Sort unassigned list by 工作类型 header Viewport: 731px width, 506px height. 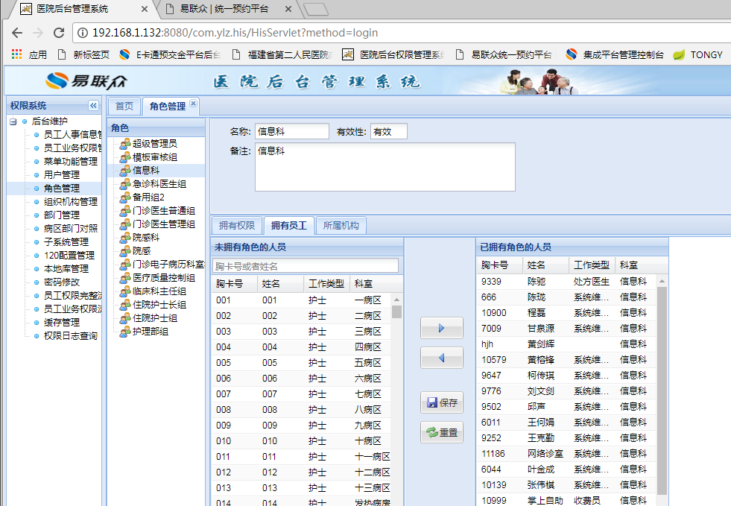[x=326, y=283]
